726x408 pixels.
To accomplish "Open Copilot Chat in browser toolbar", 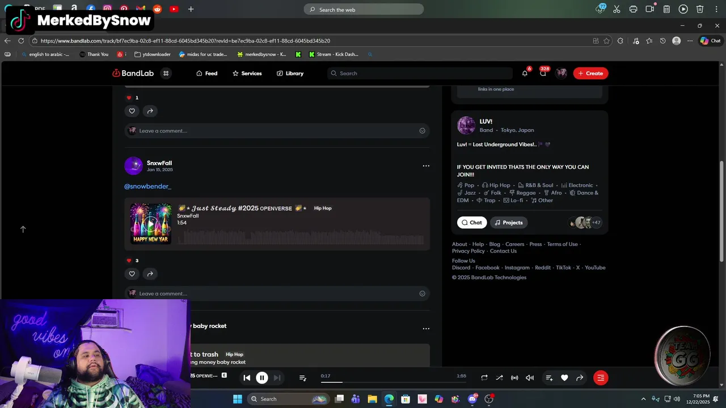I will [x=710, y=41].
